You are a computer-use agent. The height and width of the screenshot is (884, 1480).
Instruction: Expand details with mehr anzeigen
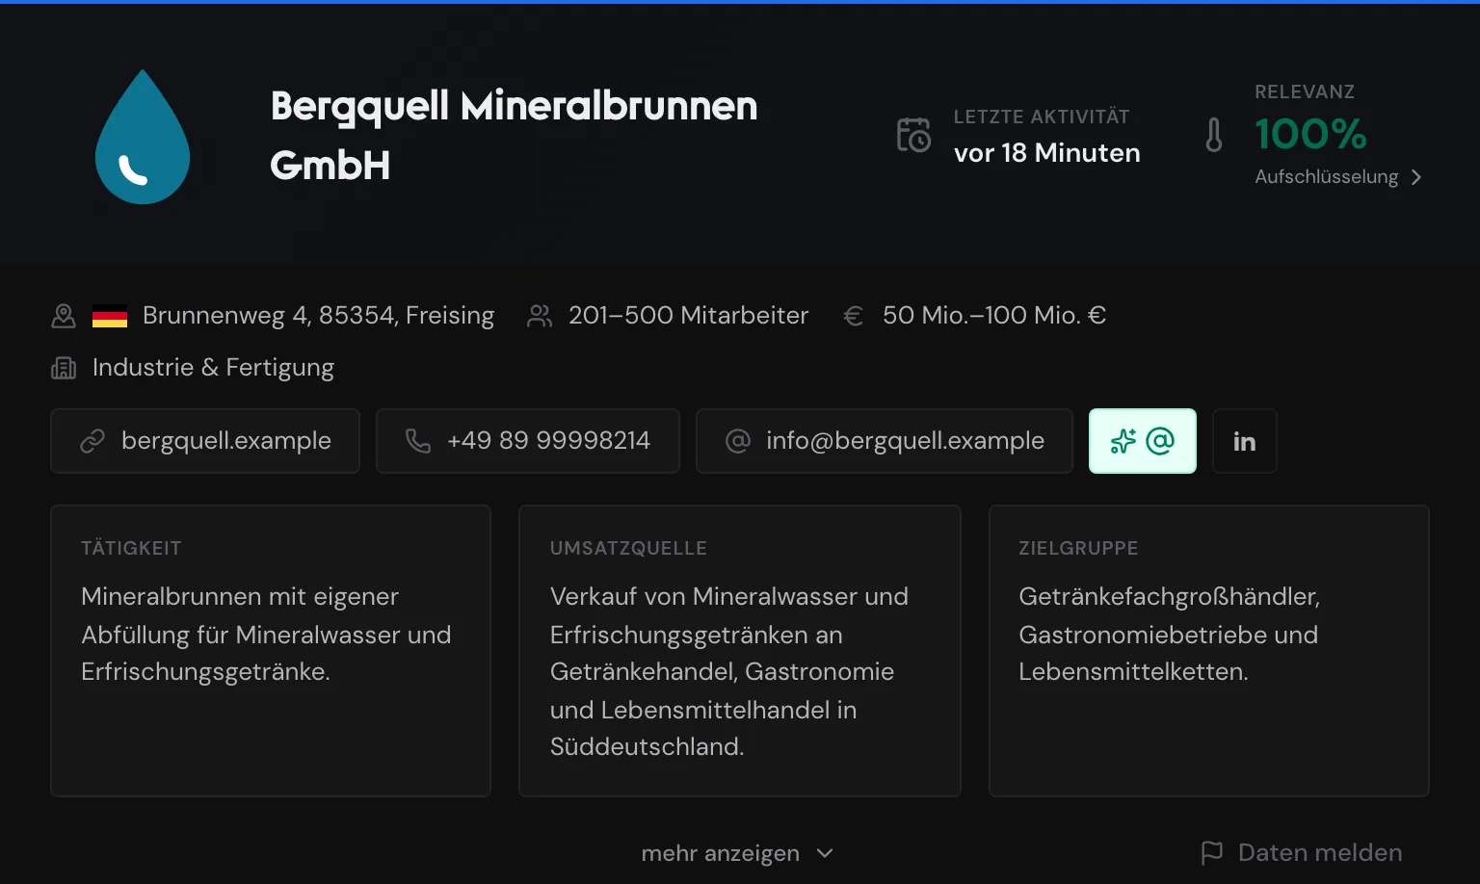tap(737, 853)
